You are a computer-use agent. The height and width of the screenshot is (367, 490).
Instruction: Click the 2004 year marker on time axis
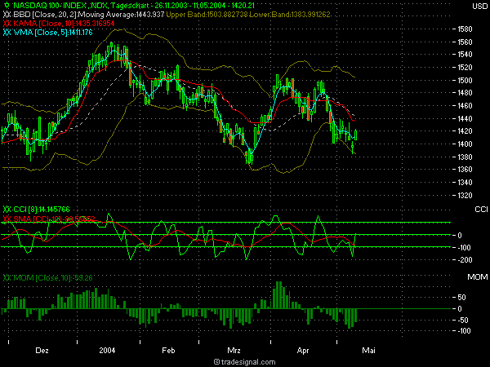click(107, 348)
